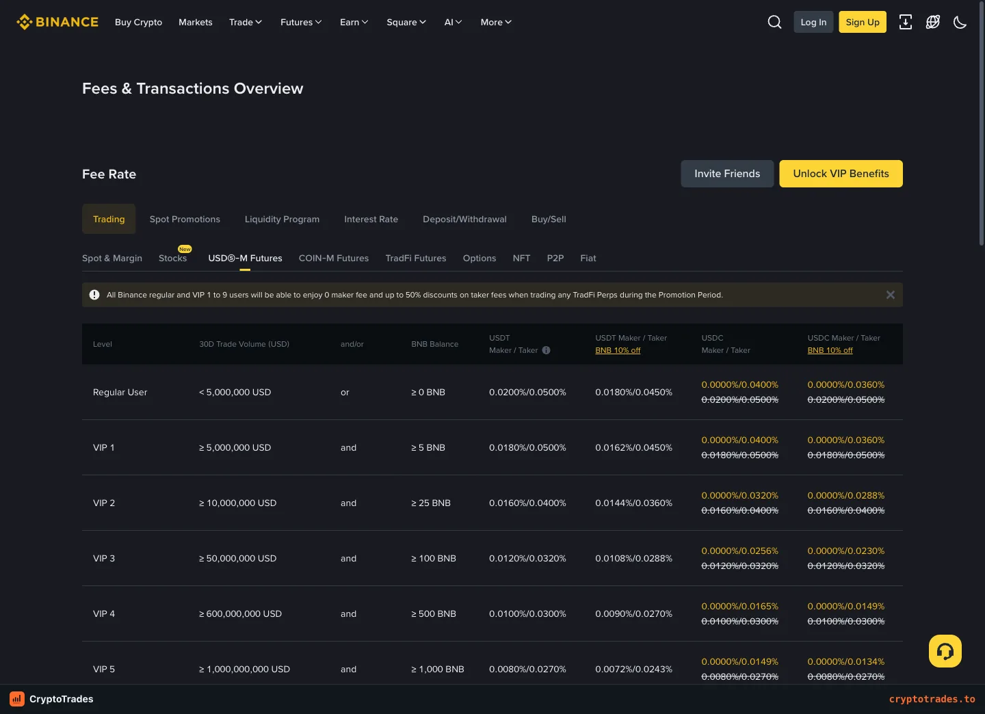The width and height of the screenshot is (985, 714).
Task: Expand the AI dropdown menu
Action: coord(454,22)
